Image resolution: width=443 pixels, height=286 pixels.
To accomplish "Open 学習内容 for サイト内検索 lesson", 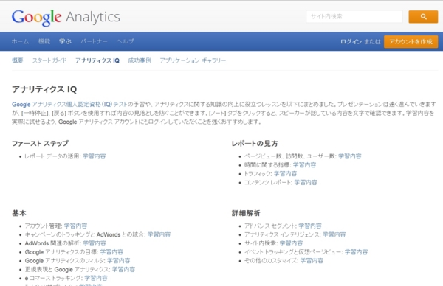I will (x=291, y=243).
